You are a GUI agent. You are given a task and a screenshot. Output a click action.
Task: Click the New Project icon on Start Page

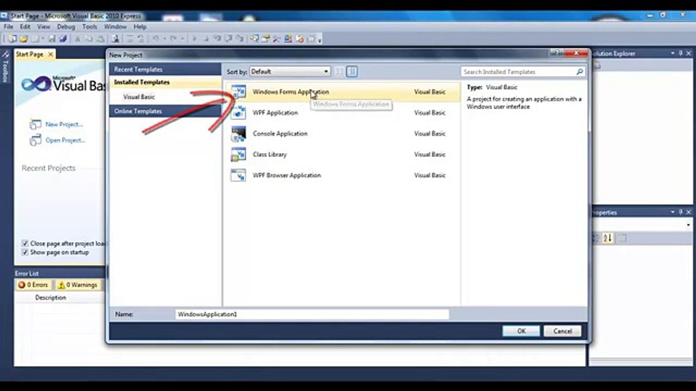(35, 124)
